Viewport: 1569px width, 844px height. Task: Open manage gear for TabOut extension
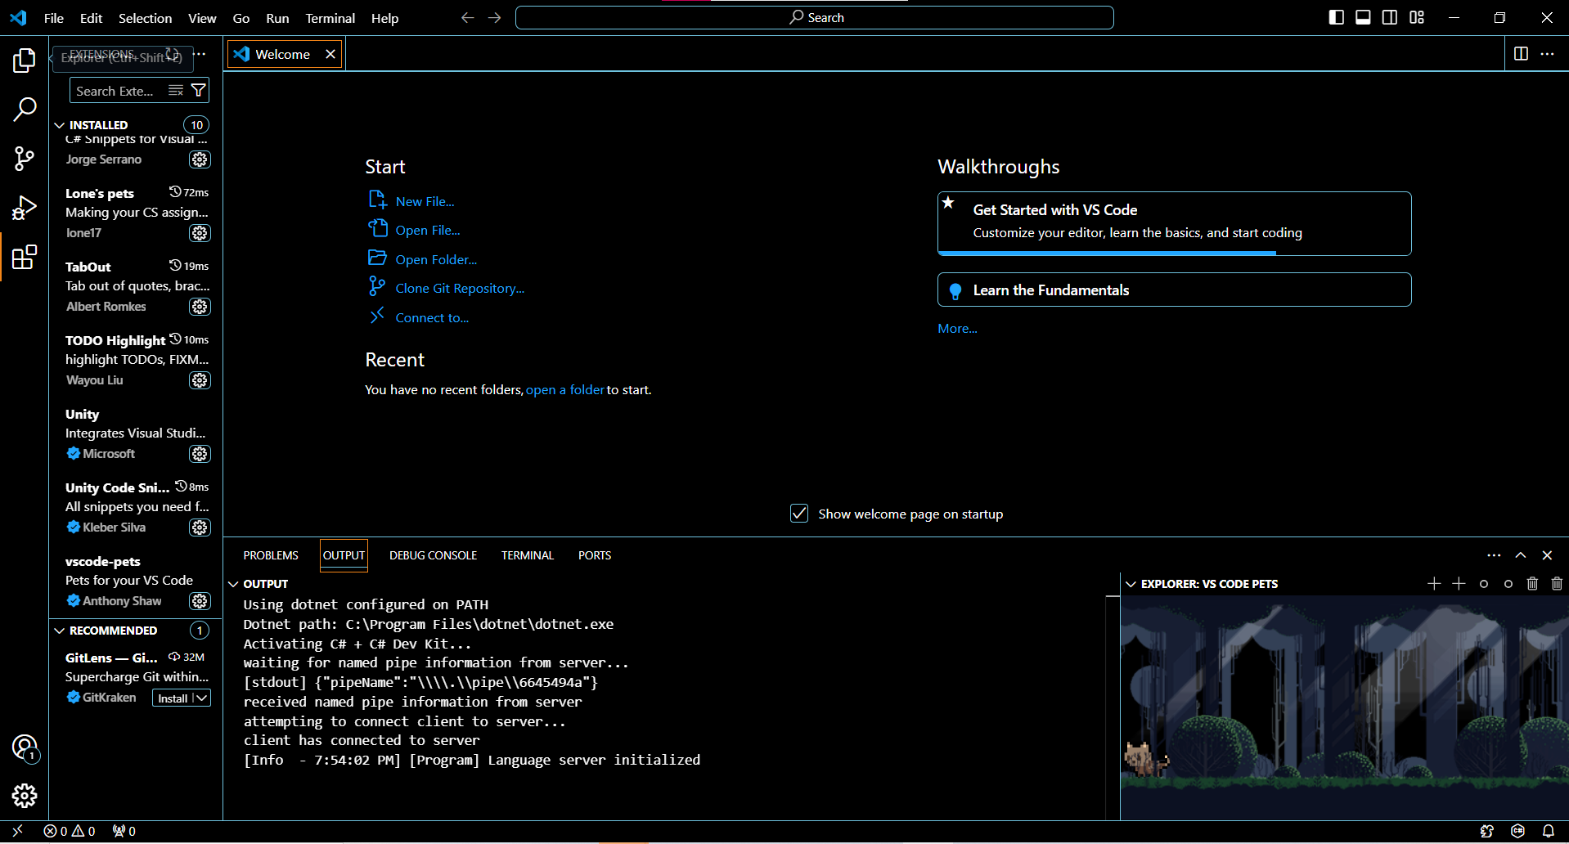(x=200, y=307)
